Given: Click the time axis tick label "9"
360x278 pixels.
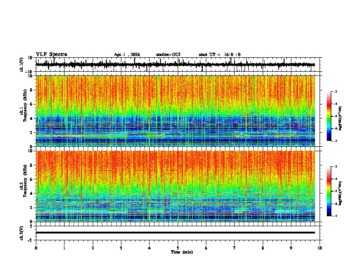Looking at the screenshot, I should pos(291,248).
